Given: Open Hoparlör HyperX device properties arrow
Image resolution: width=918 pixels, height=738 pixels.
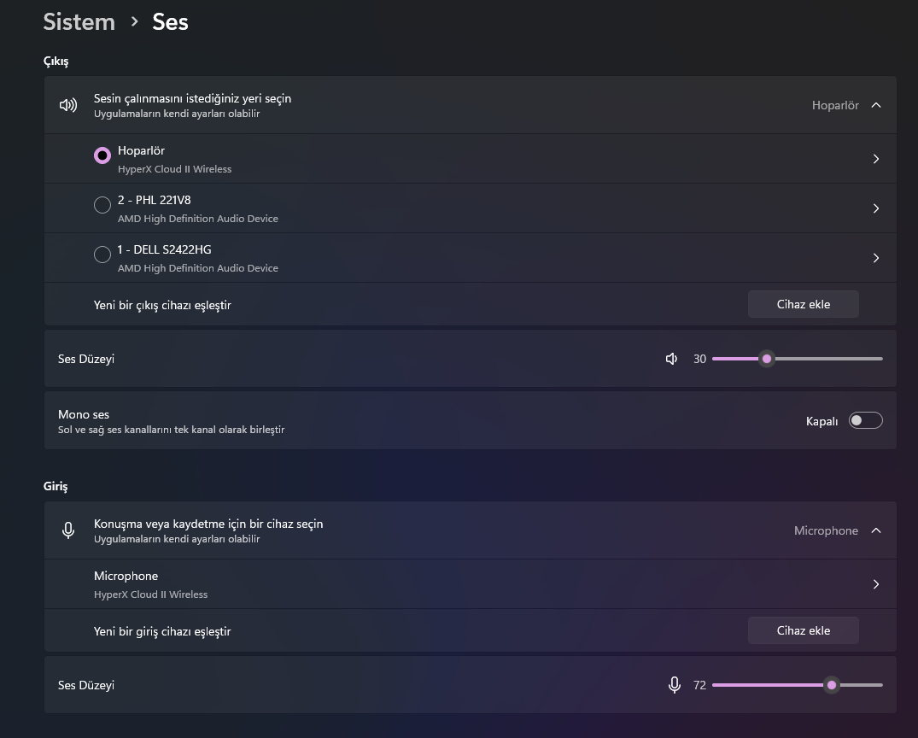Looking at the screenshot, I should (875, 159).
